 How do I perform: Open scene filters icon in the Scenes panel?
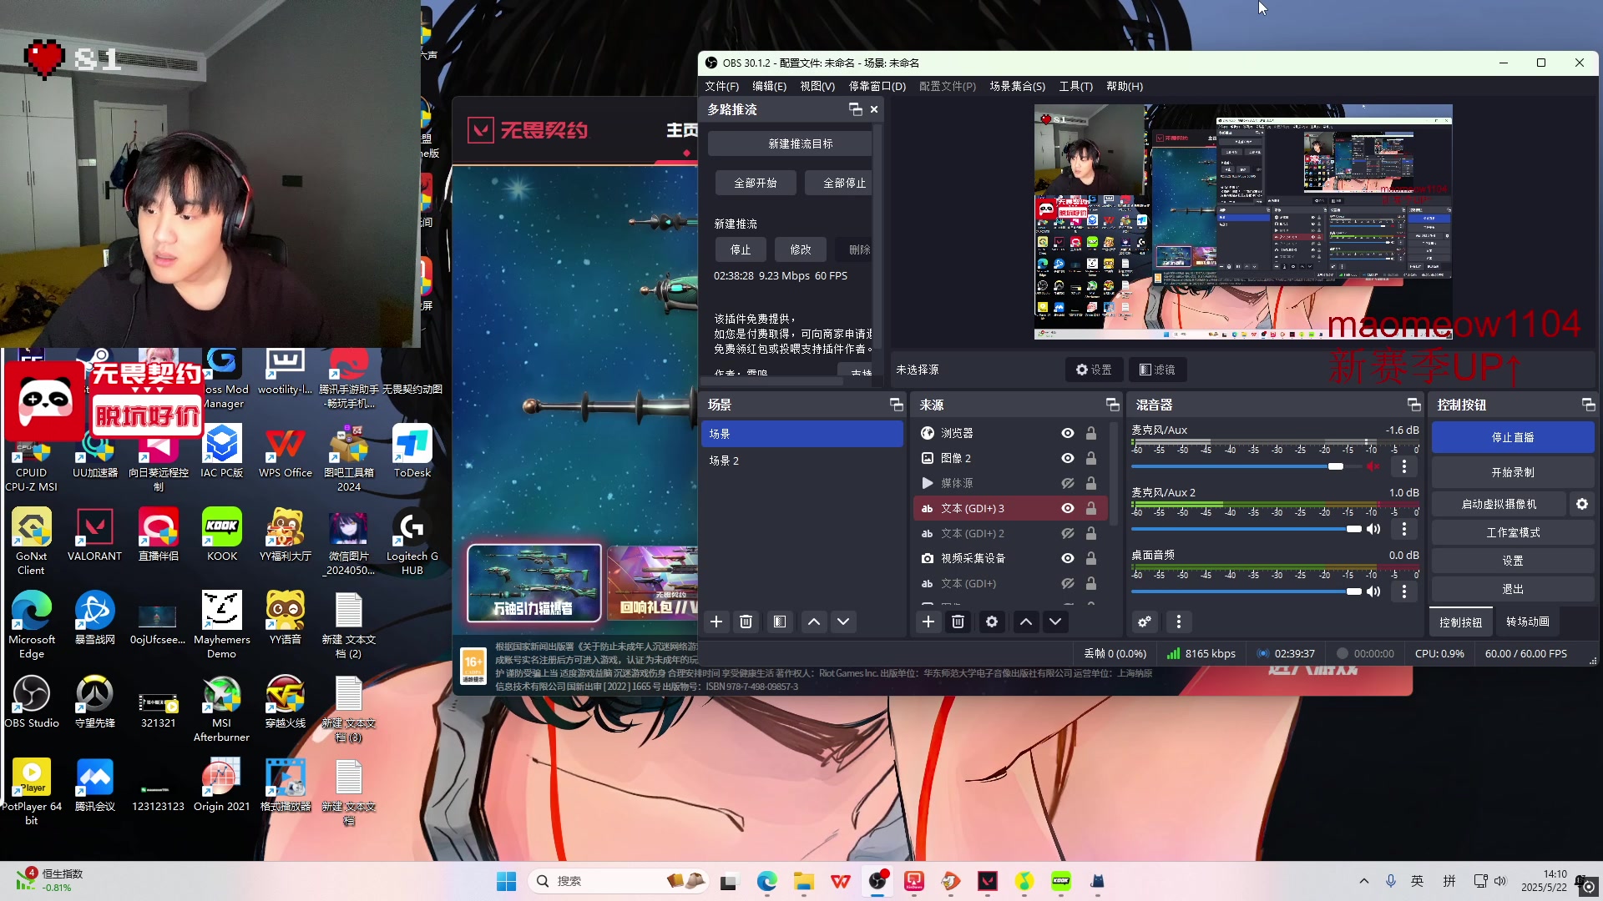point(780,622)
